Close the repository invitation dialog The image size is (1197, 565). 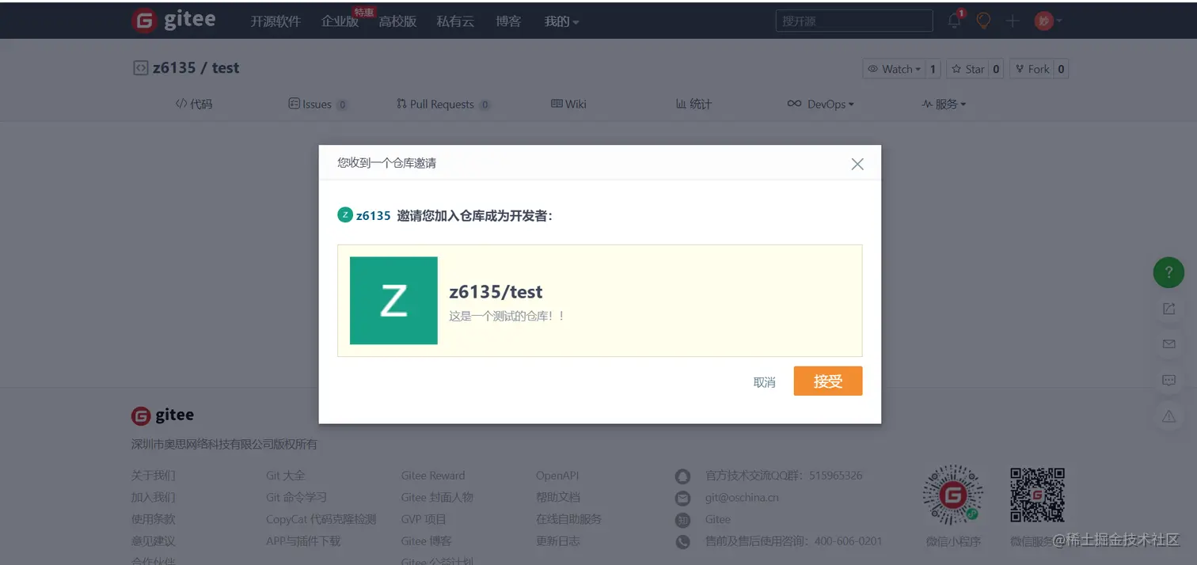click(x=857, y=164)
